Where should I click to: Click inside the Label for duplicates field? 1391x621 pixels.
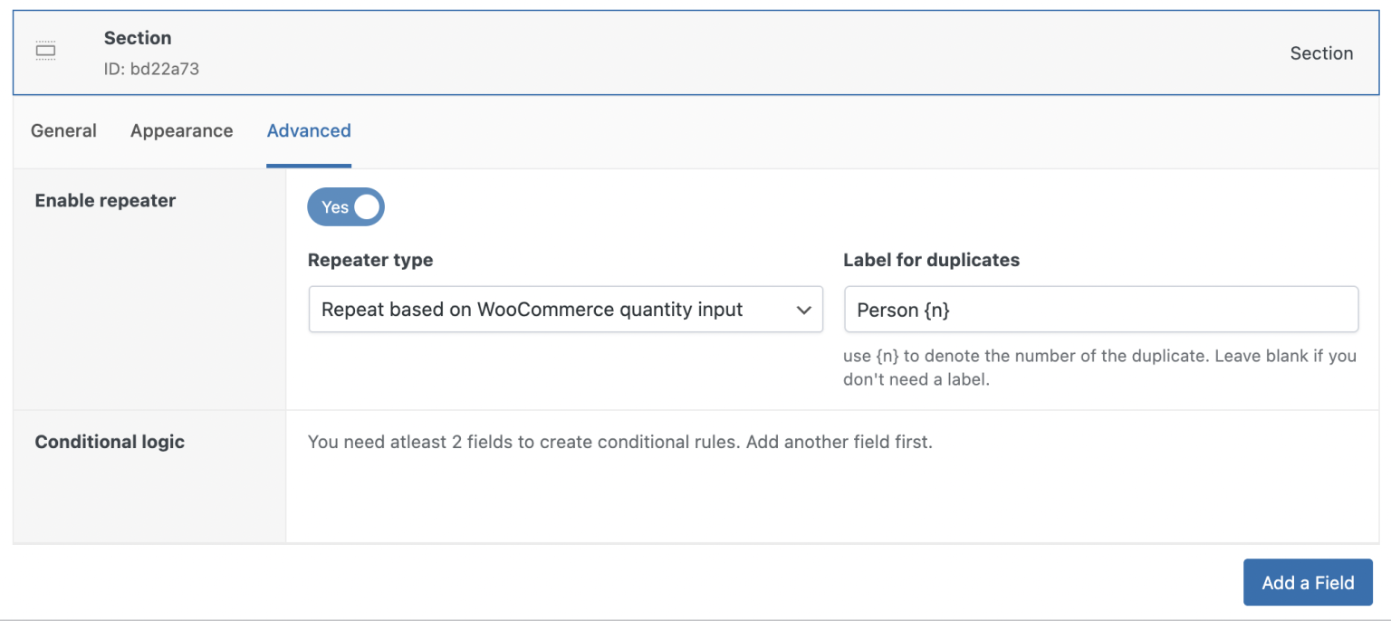(x=1100, y=309)
